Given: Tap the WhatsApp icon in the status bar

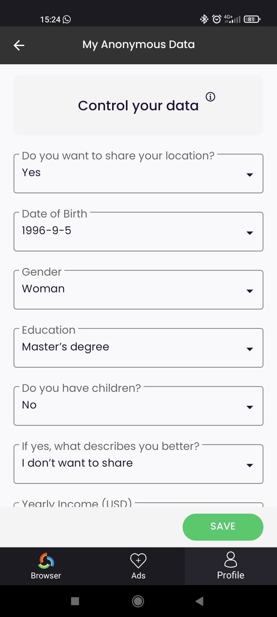Looking at the screenshot, I should pos(67,19).
